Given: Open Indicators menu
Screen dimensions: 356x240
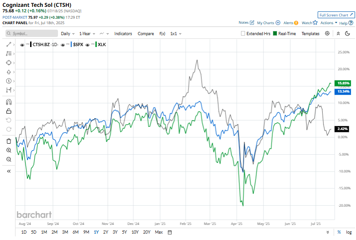Looking at the screenshot, I should pos(123,34).
